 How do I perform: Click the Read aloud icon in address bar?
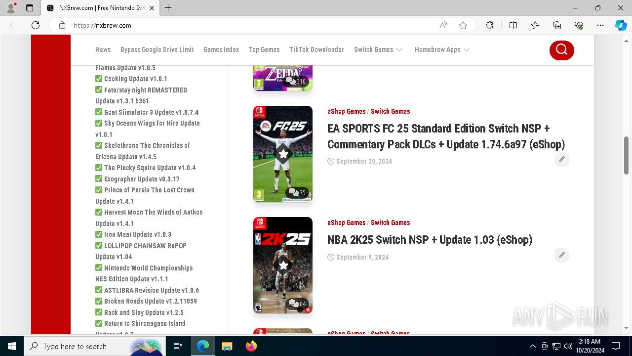[x=443, y=25]
